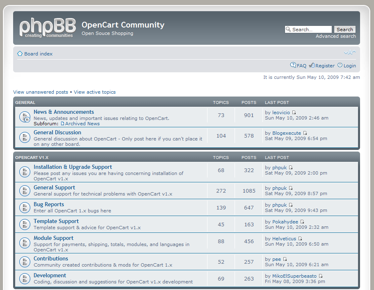Viewport: 374px width, 290px height.
Task: Open the Board index link
Action: coord(38,54)
